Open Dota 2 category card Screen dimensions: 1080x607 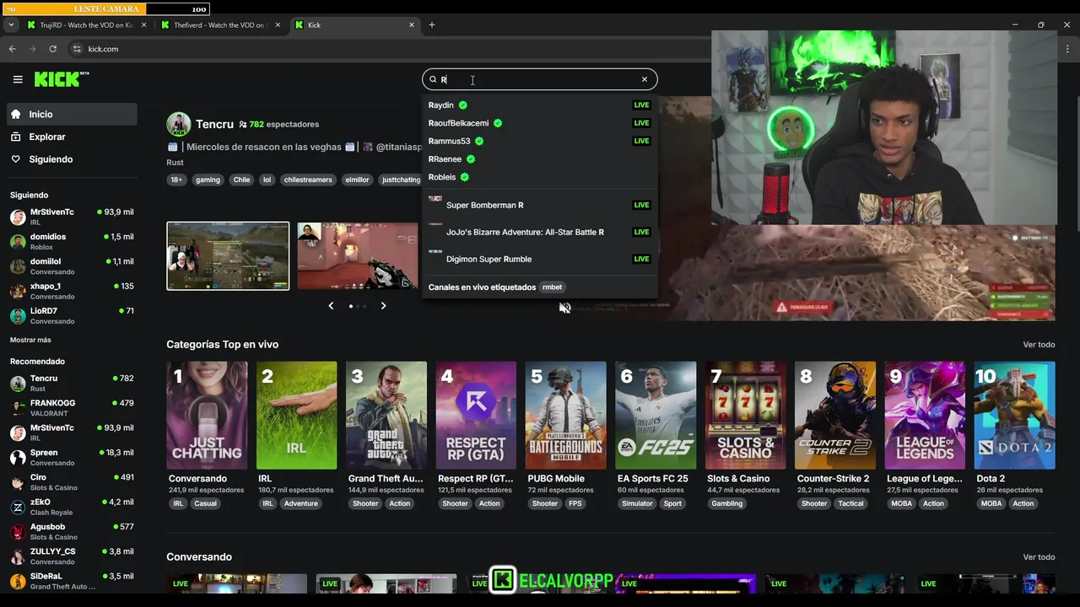point(1014,416)
